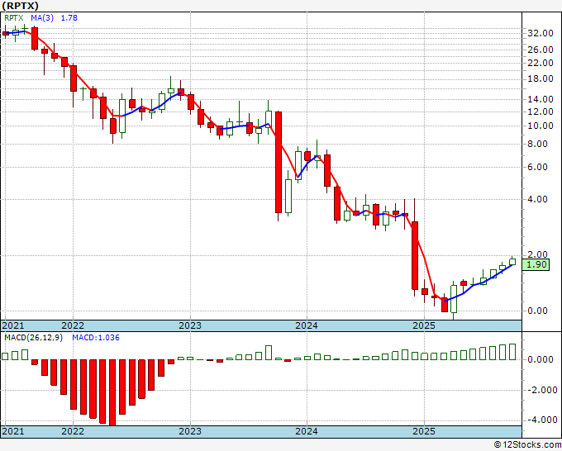Image resolution: width=562 pixels, height=451 pixels.
Task: Click 2021 on the price chart timeline
Action: [13, 325]
